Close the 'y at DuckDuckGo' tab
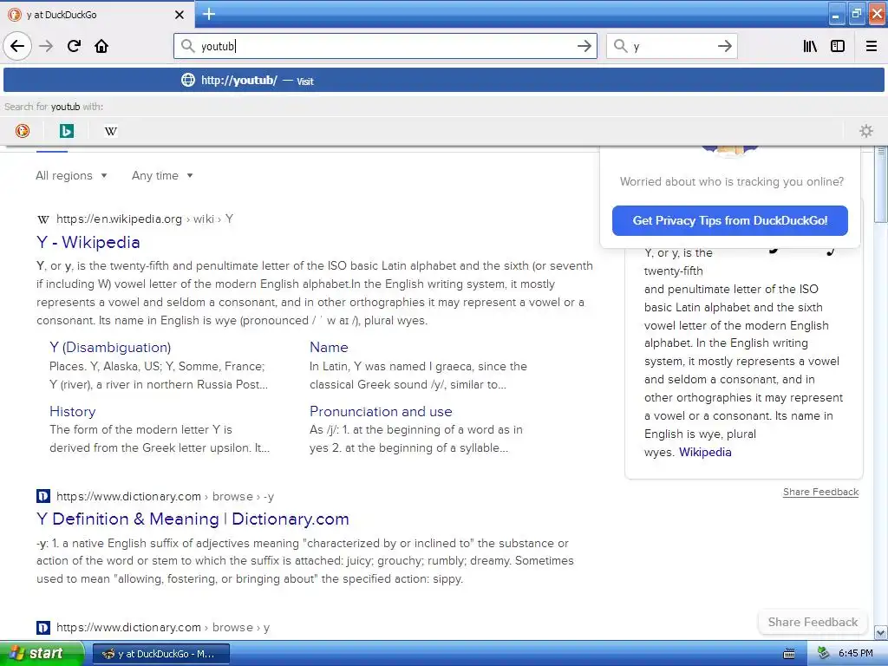 click(180, 15)
